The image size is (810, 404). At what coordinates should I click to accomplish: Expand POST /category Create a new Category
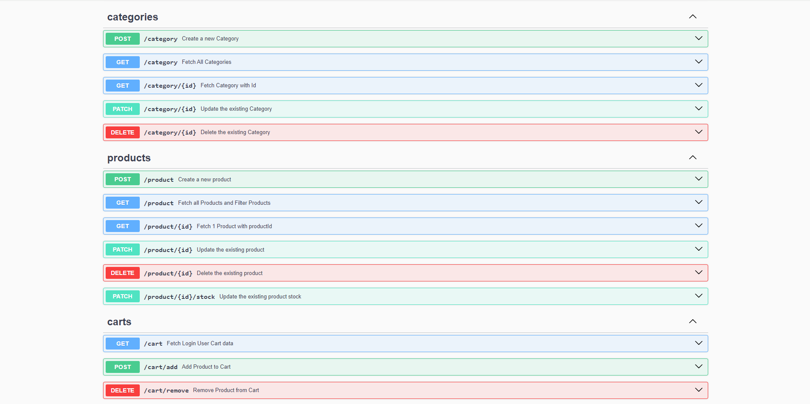(405, 39)
